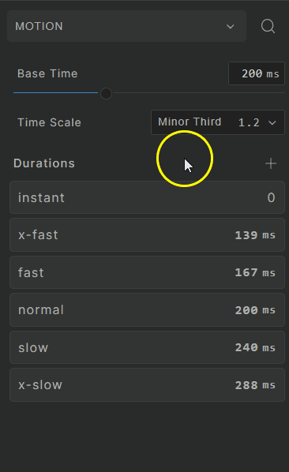The height and width of the screenshot is (472, 289).
Task: Click the Base Time 200 ms field
Action: [x=257, y=73]
